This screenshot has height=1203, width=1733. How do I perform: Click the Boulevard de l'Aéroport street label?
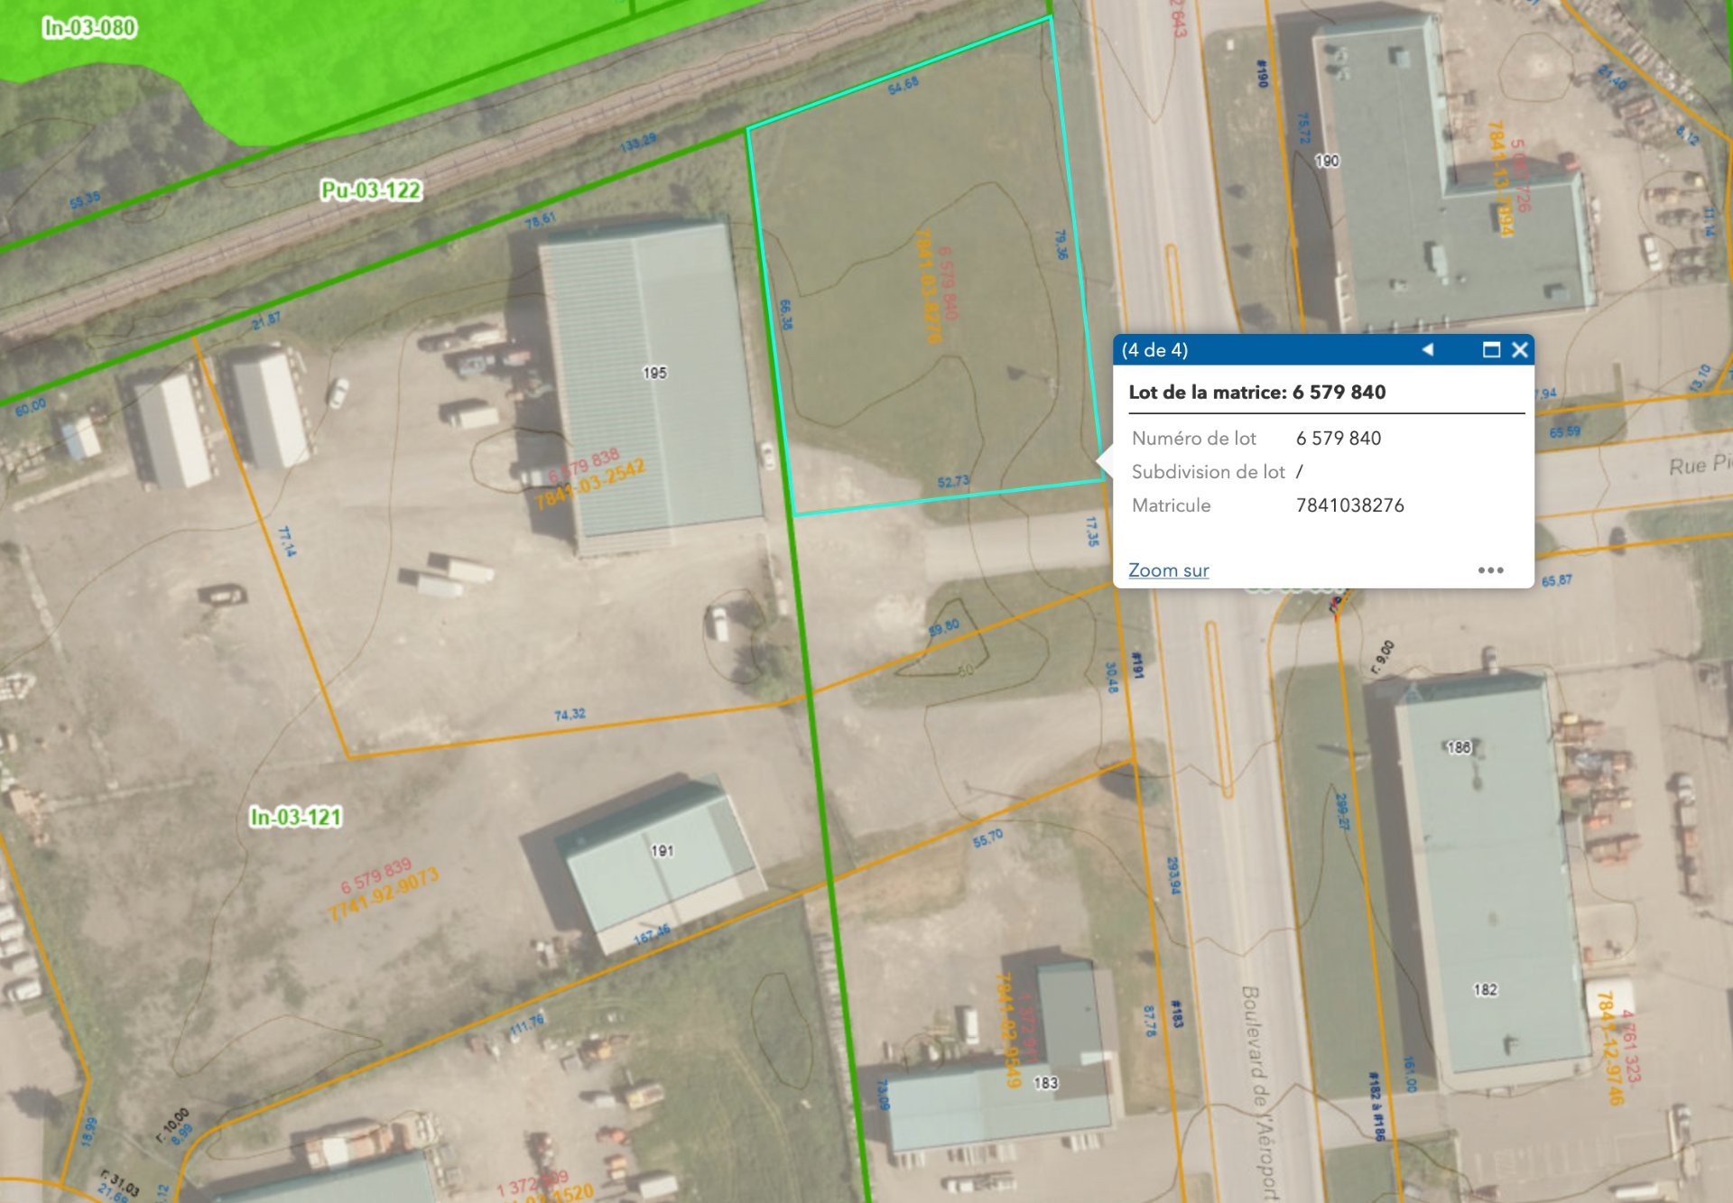click(x=1259, y=1092)
